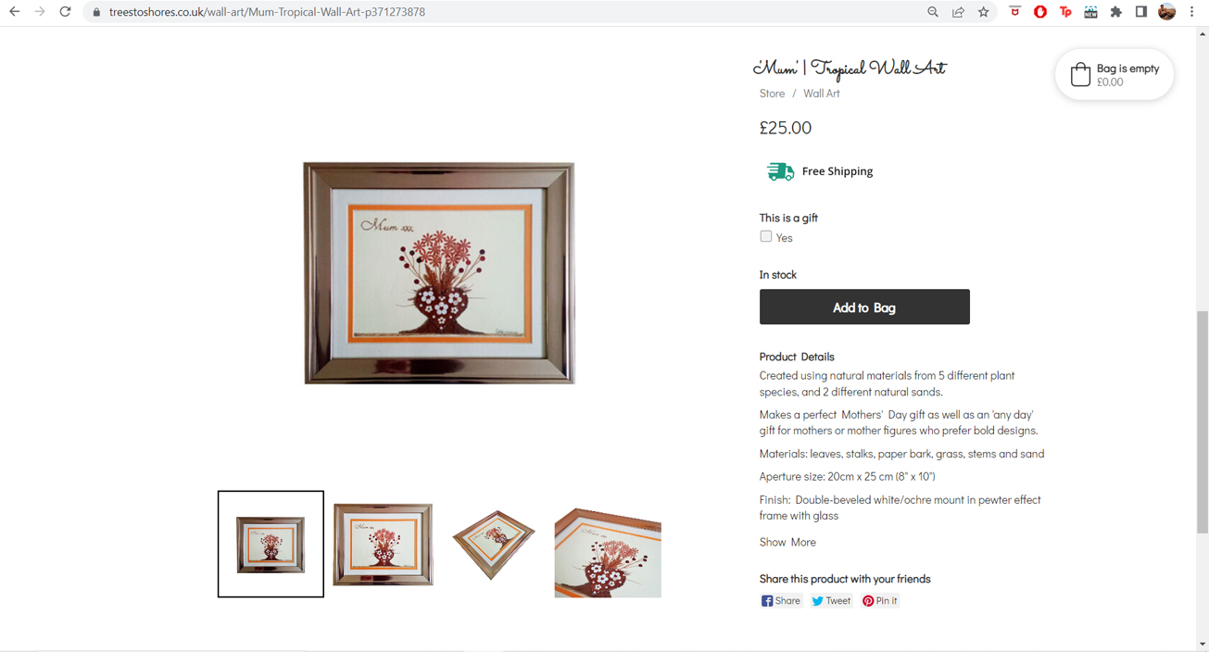Bookmark this page with star icon
The image size is (1209, 652).
click(984, 12)
